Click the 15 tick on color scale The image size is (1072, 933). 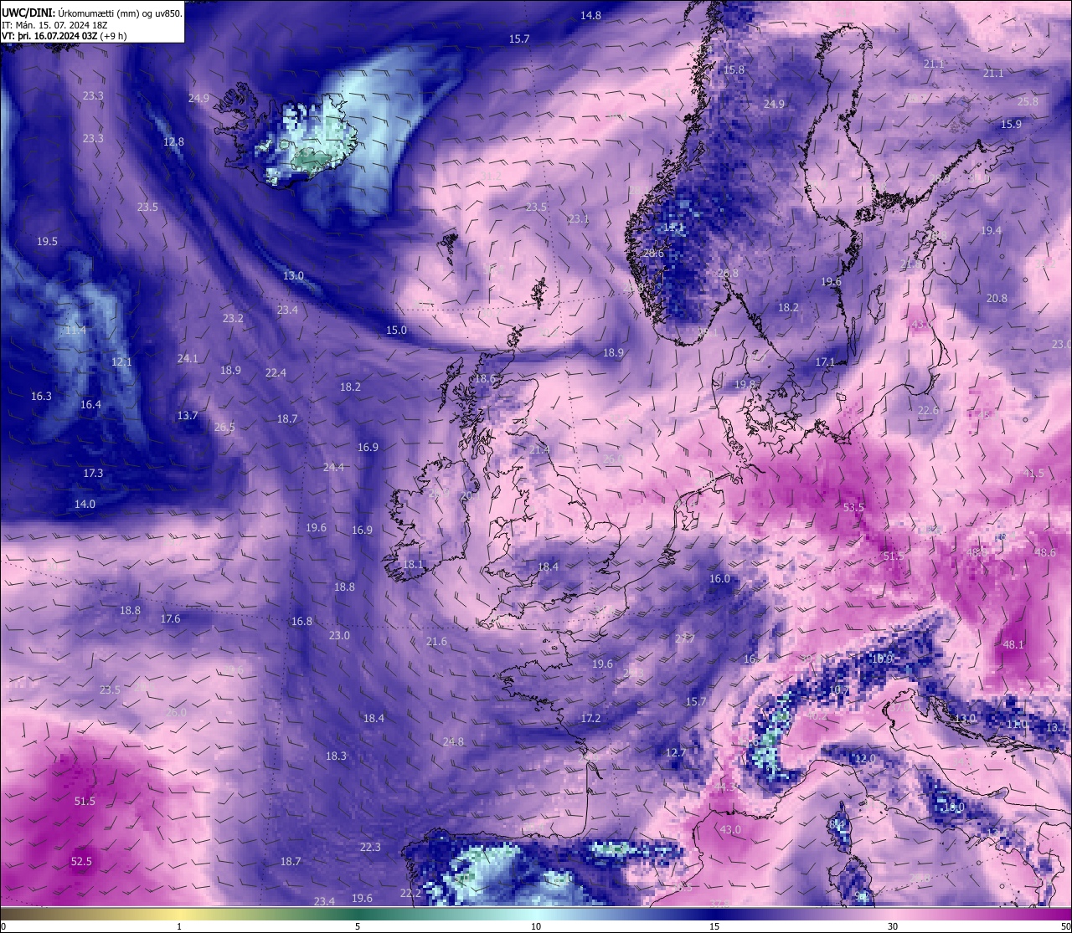coord(714,926)
